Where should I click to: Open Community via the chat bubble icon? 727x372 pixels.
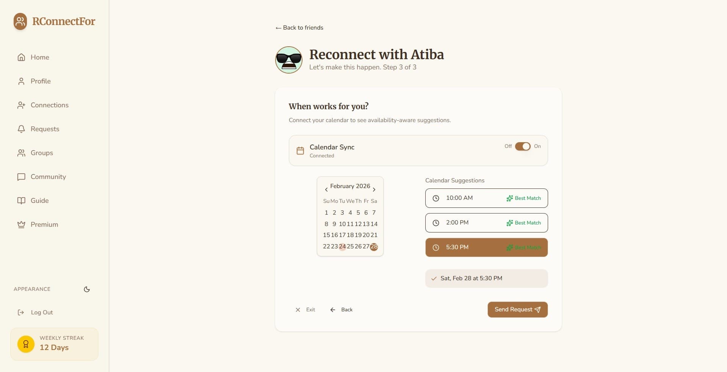(21, 177)
